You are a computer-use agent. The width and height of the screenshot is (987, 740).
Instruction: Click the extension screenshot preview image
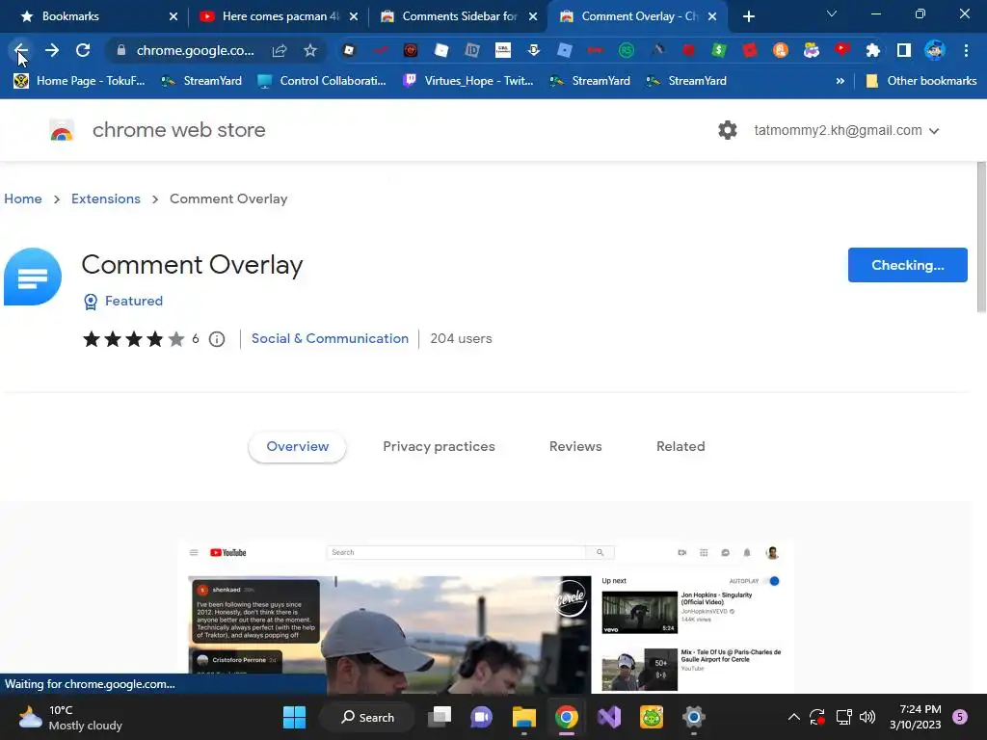tap(486, 617)
